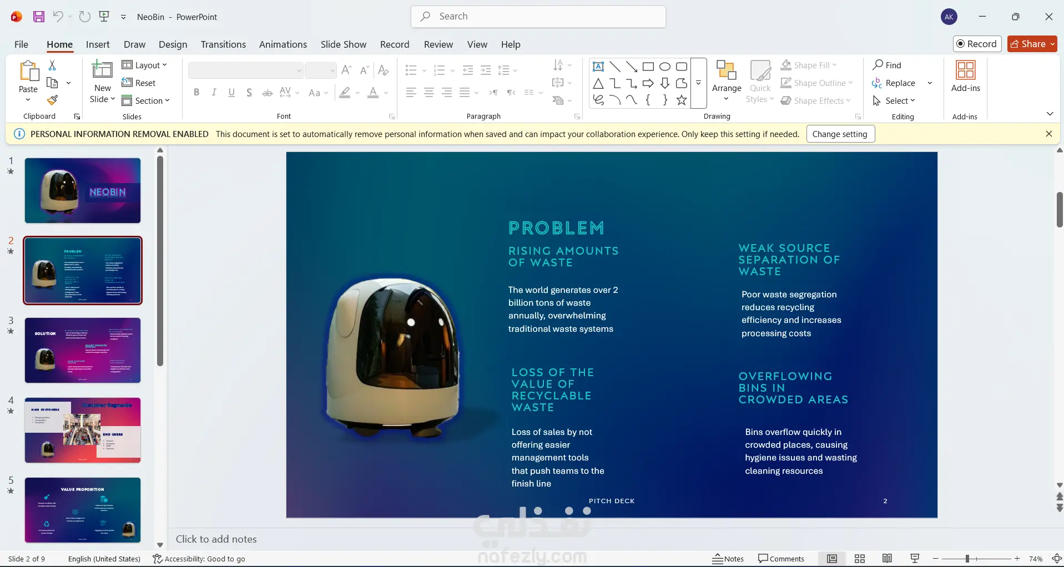The height and width of the screenshot is (567, 1064).
Task: Select the Text Box shape tool
Action: (598, 67)
